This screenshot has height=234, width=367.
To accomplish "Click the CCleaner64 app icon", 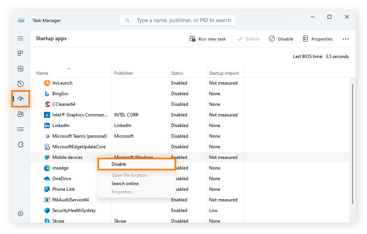I will tap(47, 104).
